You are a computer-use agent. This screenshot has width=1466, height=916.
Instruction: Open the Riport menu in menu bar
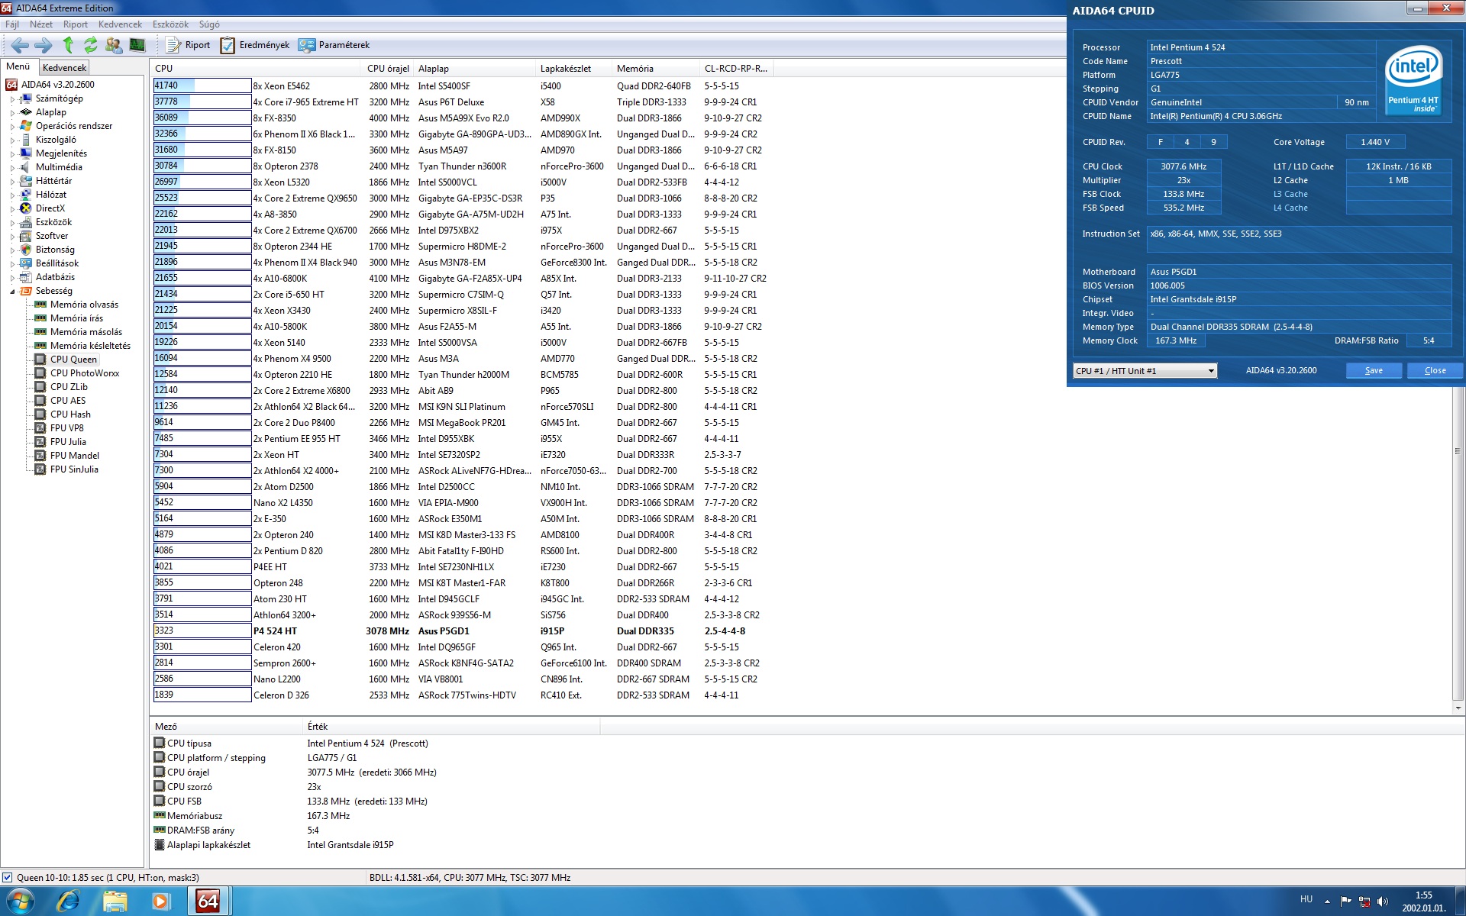pyautogui.click(x=76, y=24)
